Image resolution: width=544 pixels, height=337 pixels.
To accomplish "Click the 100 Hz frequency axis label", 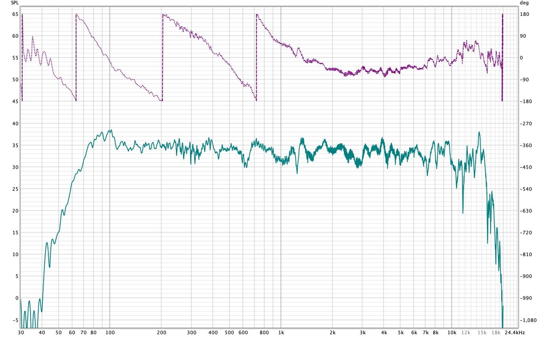I will 110,332.
